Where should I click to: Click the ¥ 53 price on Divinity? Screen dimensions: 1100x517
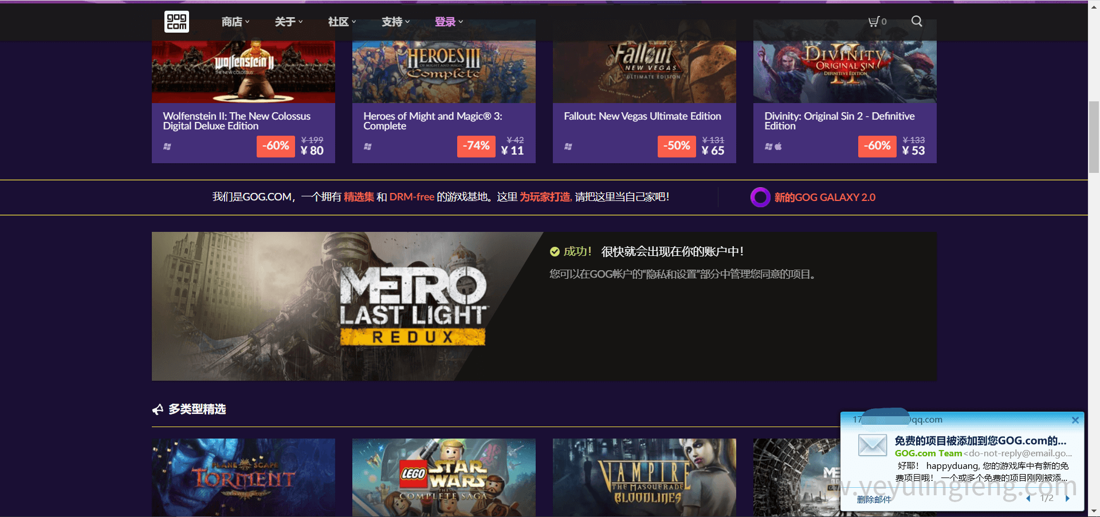point(914,151)
